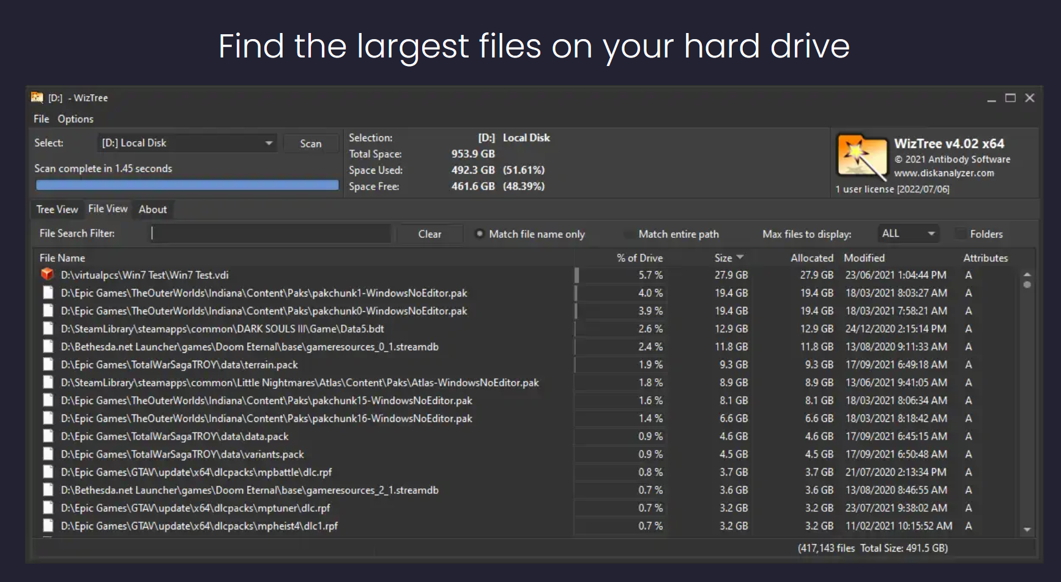The width and height of the screenshot is (1061, 582).
Task: Click file icon of gameresources_2_1.streamdb
Action: 47,490
